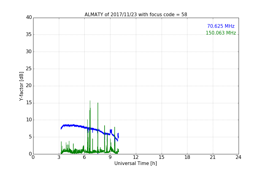Click the x-axis tick label 3
Screen dimensions: 265x176
coord(59,157)
